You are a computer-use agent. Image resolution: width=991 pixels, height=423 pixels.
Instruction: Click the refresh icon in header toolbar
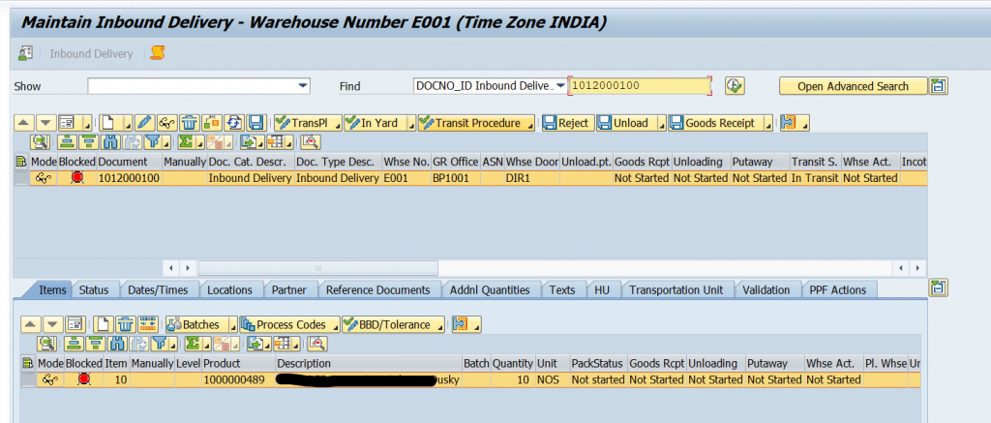[x=234, y=123]
